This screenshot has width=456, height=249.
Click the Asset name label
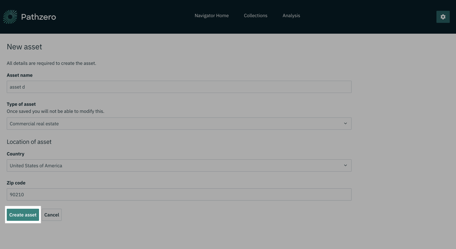(x=20, y=75)
